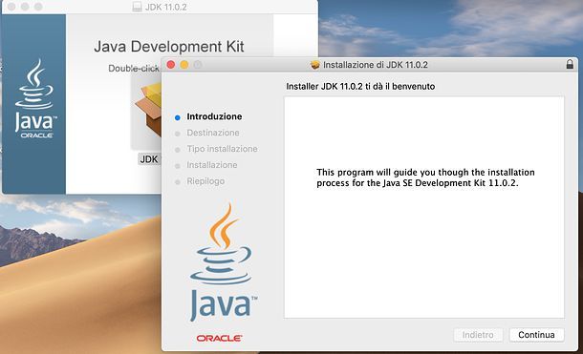This screenshot has width=583, height=354.
Task: Minimize the installer with yellow button
Action: tap(184, 65)
